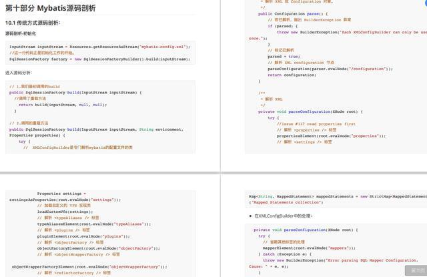
Task: Click the heading "第十部分 Mybatis源码剖析"
Action: point(51,8)
